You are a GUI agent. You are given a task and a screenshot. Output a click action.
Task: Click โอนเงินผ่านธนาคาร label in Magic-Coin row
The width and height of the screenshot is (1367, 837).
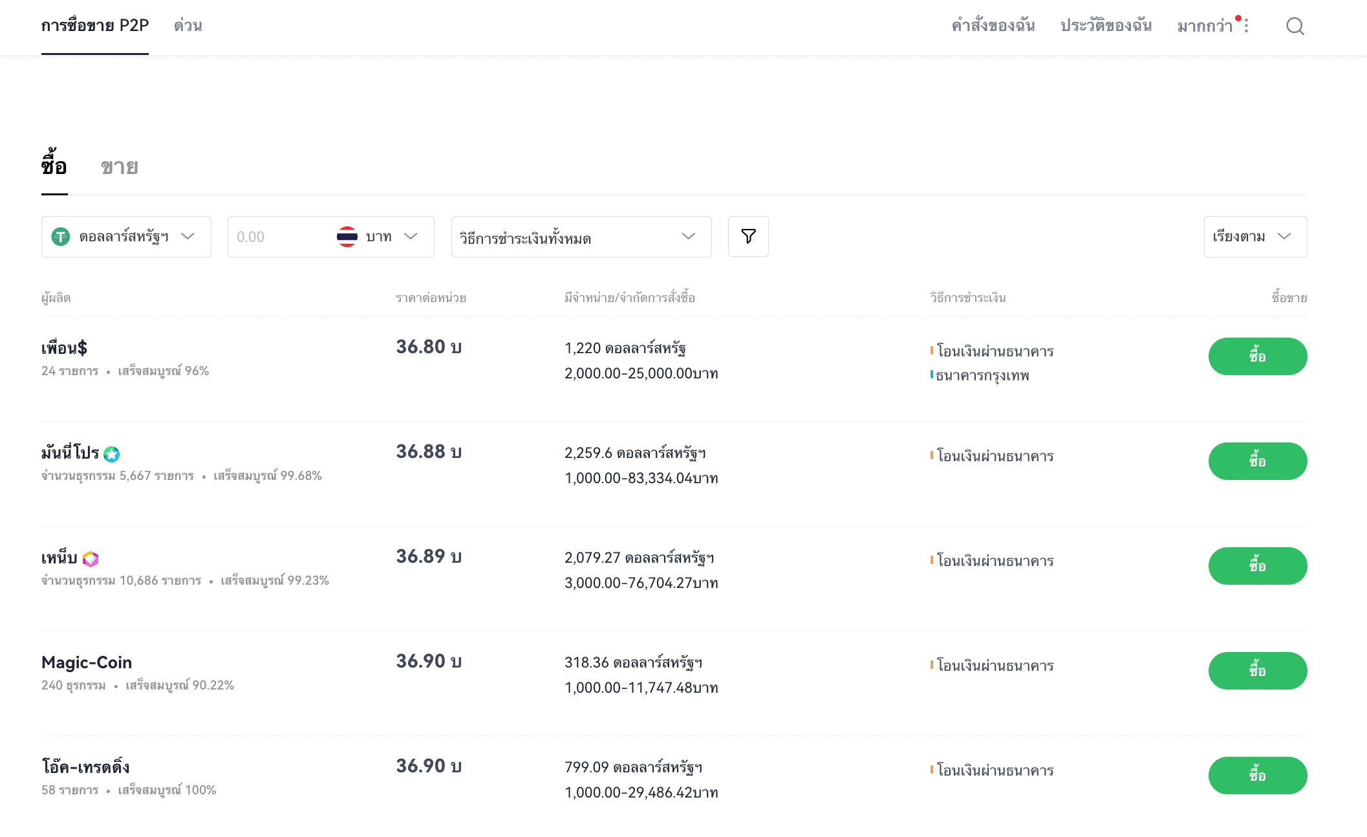pos(995,666)
